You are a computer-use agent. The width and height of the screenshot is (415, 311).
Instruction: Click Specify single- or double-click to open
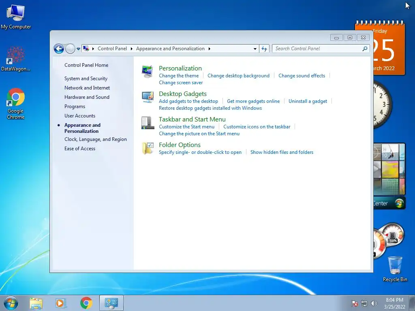pos(200,152)
